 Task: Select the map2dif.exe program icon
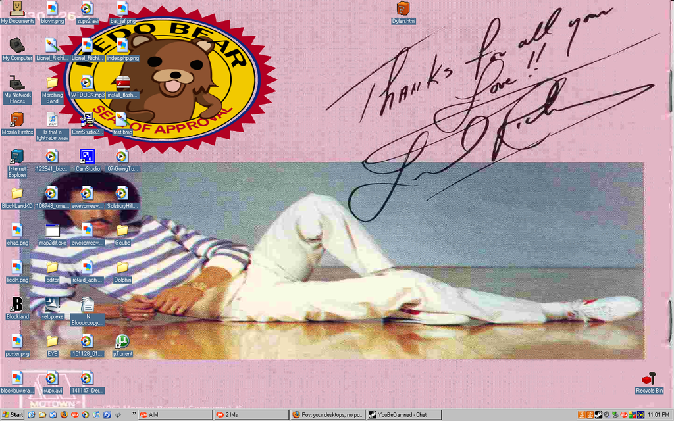tap(52, 235)
